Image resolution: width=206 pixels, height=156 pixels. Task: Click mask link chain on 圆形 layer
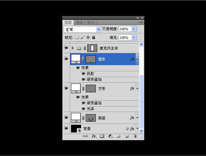click(x=83, y=59)
